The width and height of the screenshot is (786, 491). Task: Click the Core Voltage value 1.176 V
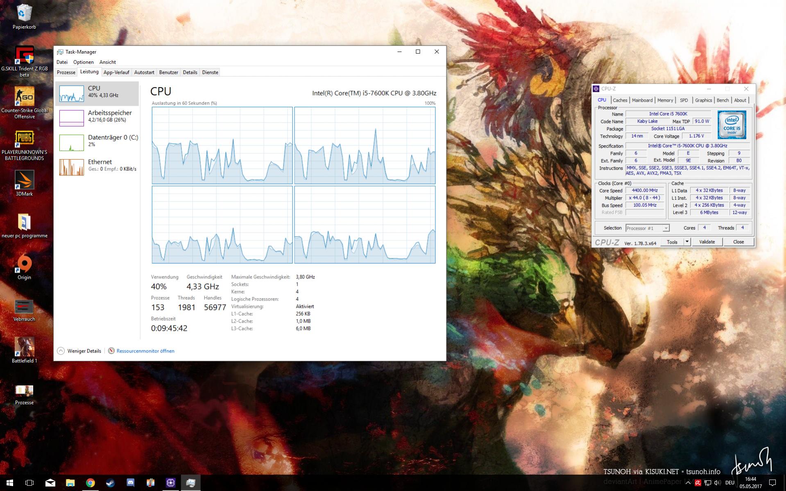(696, 136)
